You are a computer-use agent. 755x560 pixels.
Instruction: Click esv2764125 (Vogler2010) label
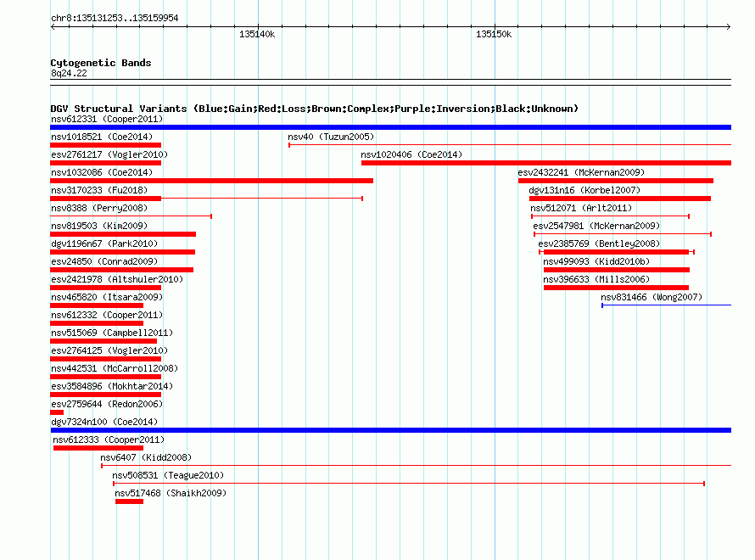click(109, 350)
